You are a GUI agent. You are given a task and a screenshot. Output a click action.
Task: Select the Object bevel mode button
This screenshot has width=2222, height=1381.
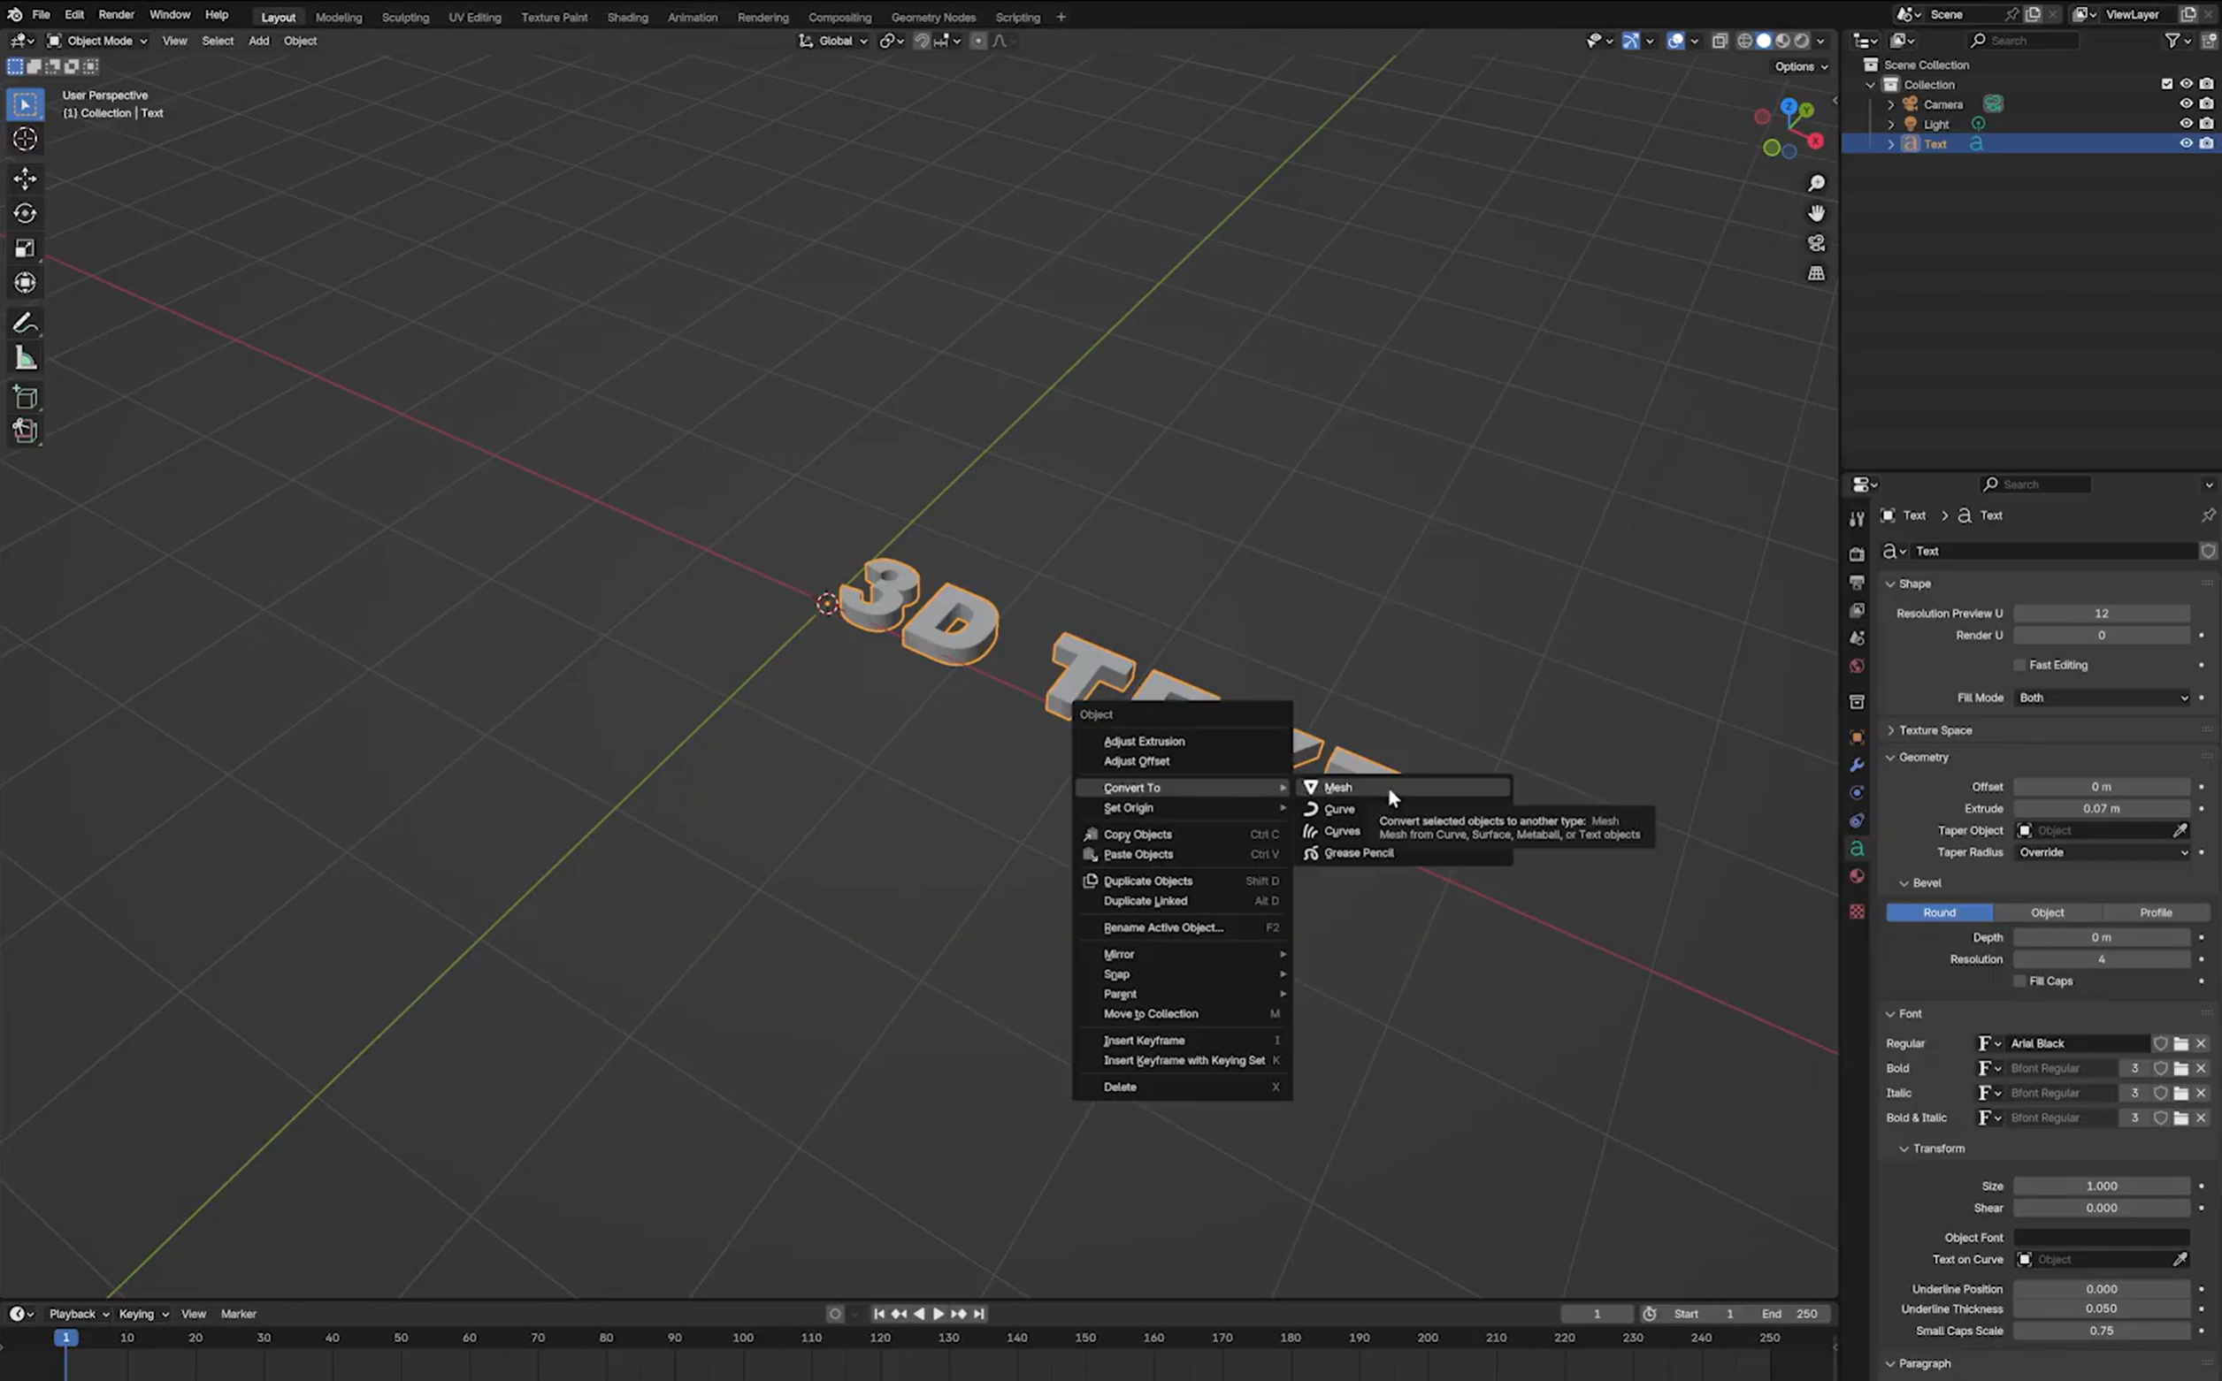(2047, 912)
